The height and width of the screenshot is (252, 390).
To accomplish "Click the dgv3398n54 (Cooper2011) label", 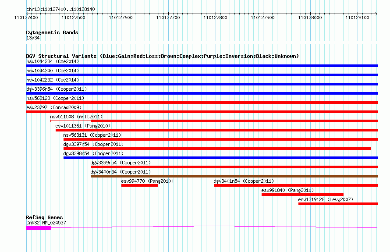I will point(93,153).
